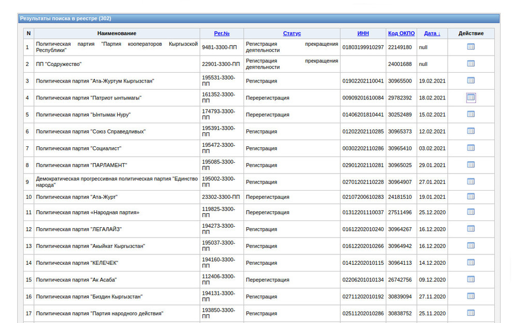Click date 09.12.2020
The width and height of the screenshot is (516, 323).
tap(432, 280)
